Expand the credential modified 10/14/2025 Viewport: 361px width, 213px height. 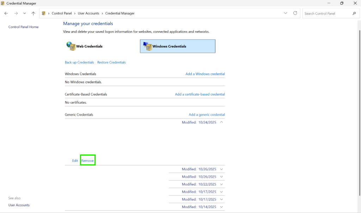tap(221, 207)
